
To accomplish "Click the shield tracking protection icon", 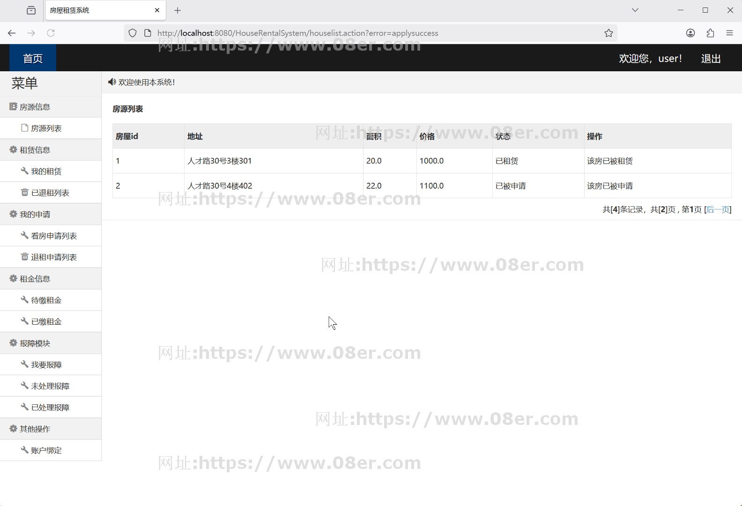I will pos(133,33).
